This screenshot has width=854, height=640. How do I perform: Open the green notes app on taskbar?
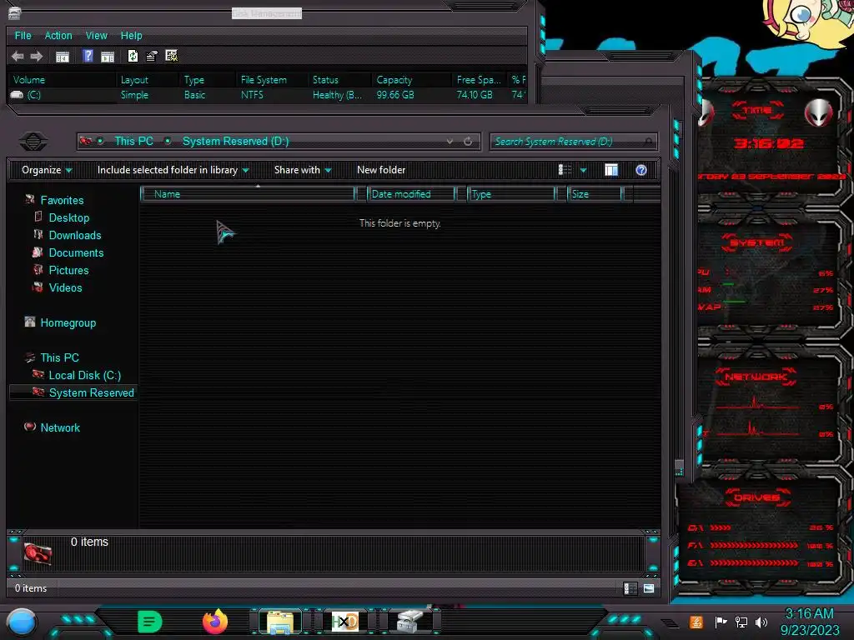tap(150, 622)
